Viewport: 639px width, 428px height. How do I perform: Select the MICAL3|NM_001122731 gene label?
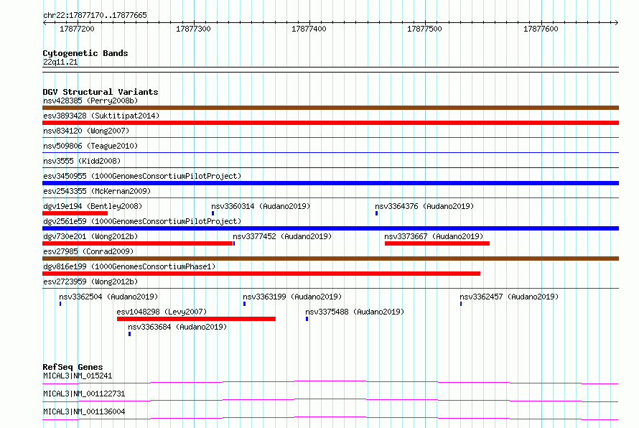pyautogui.click(x=84, y=394)
